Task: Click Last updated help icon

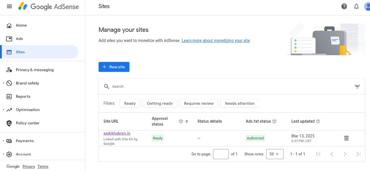Action: 318,122
